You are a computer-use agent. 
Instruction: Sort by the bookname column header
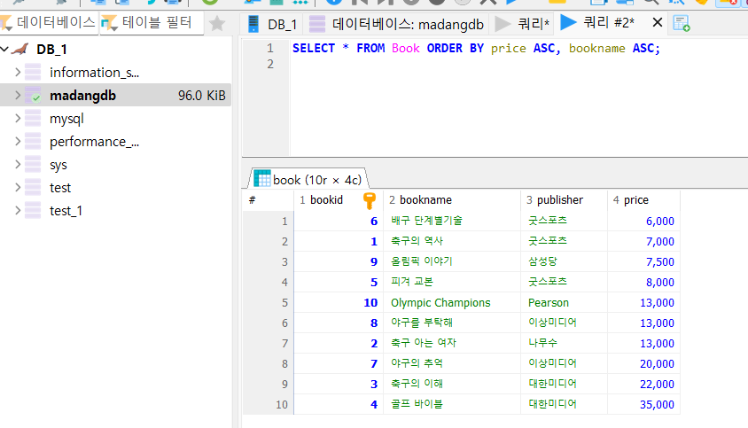coord(452,200)
